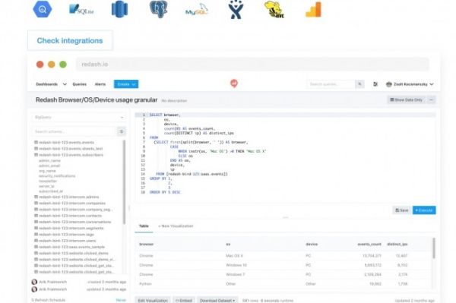Click the security_notifications column
This screenshot has height=303, width=456.
pos(57,176)
